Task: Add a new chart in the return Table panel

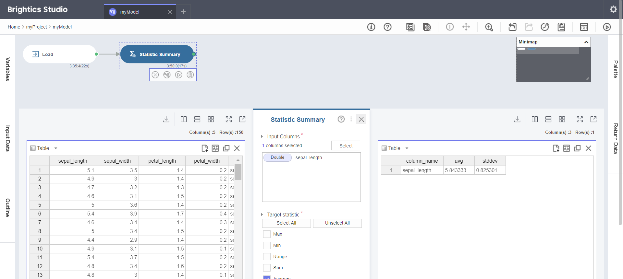Action: [556, 148]
